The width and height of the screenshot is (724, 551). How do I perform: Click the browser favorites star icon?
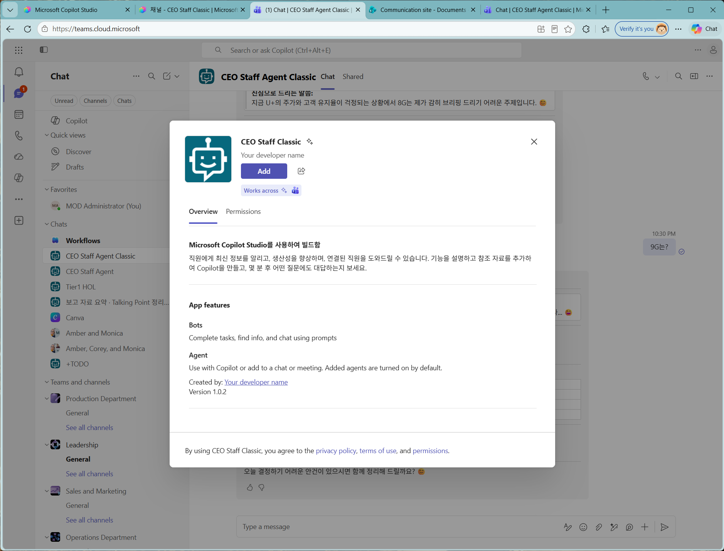point(568,29)
